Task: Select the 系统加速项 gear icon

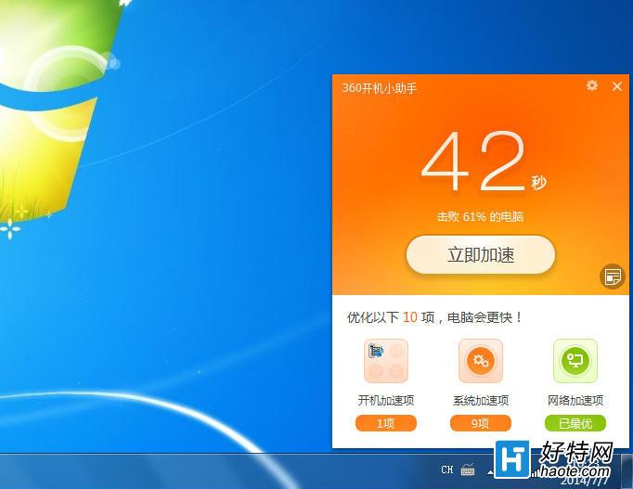Action: click(481, 361)
